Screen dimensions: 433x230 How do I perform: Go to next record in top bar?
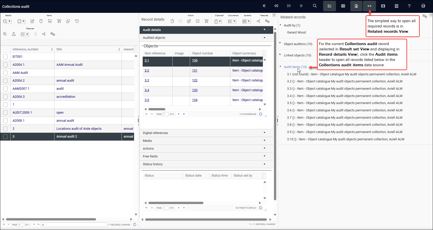(x=289, y=6)
